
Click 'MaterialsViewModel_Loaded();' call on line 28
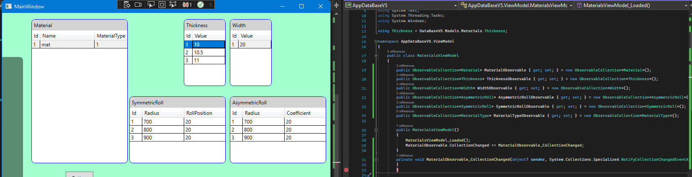click(438, 140)
